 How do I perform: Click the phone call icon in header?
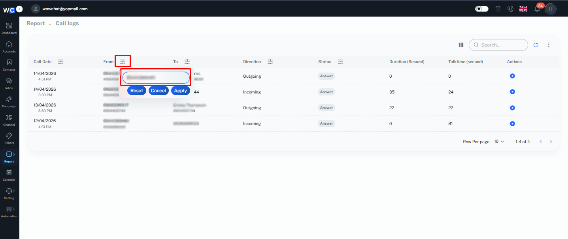(510, 9)
